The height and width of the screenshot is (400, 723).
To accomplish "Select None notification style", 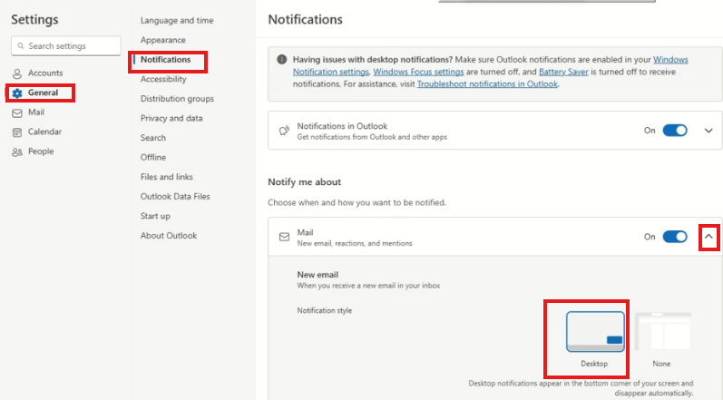I will pyautogui.click(x=662, y=332).
